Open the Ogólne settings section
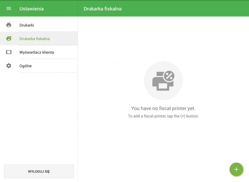 (26, 66)
